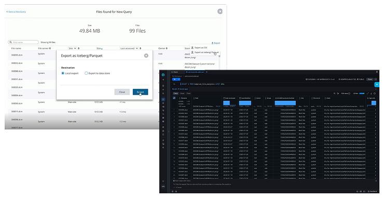The height and width of the screenshot is (198, 385).
Task: Switch to the third results view tab
Action: tap(188, 94)
